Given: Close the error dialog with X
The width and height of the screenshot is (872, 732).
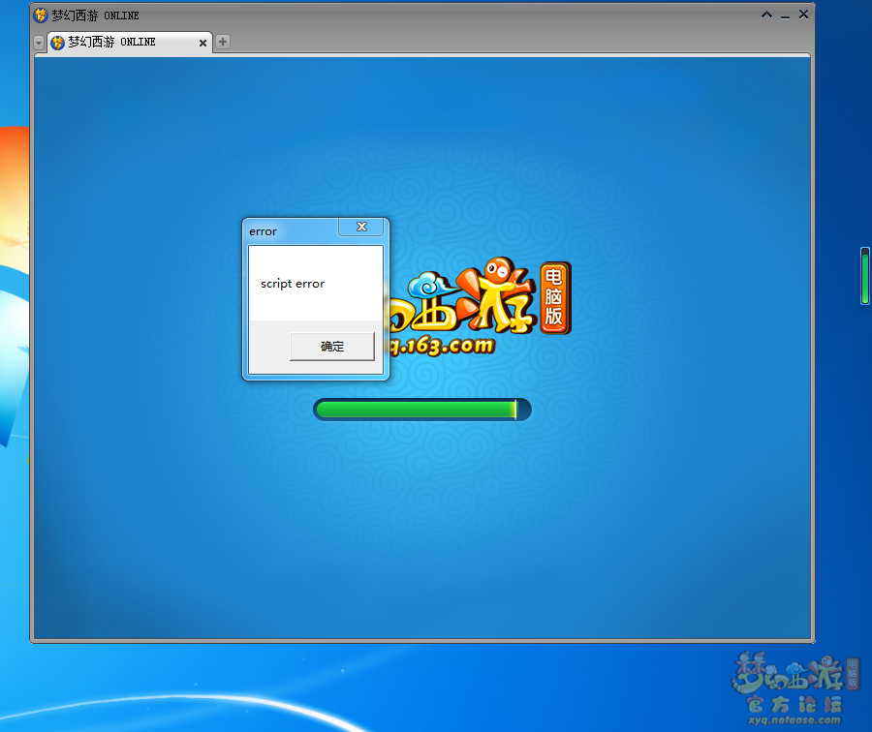Looking at the screenshot, I should tap(361, 227).
